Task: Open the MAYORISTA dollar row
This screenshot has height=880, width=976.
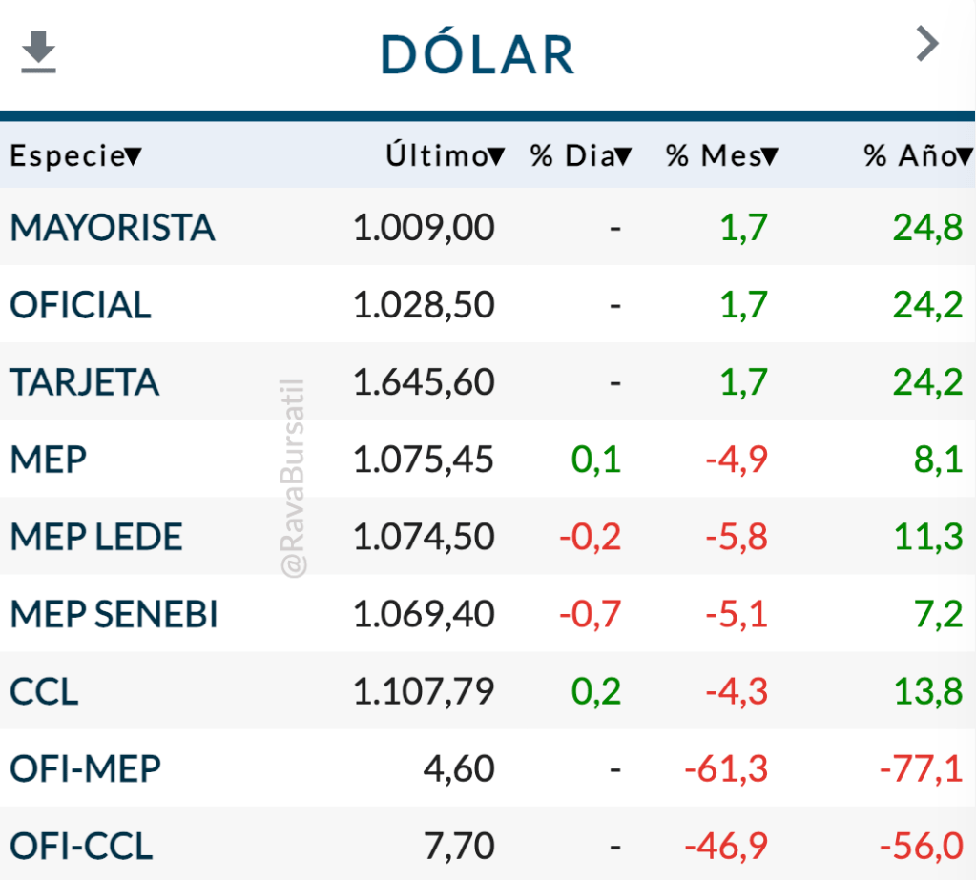Action: coord(113,228)
